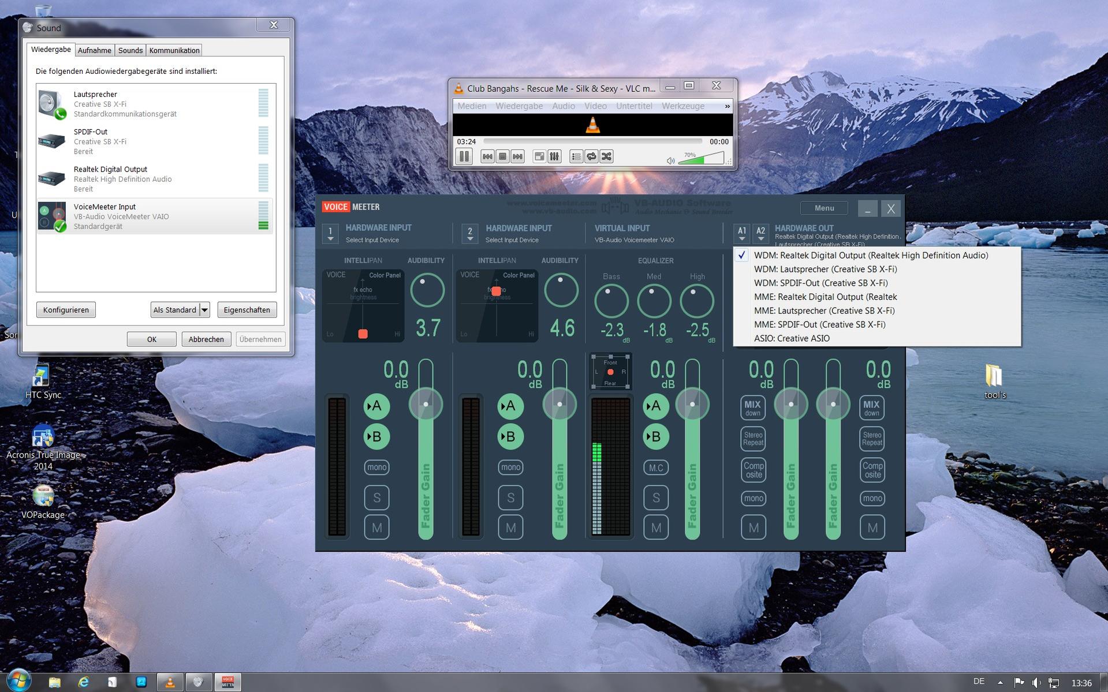
Task: Mute VLC via the speaker icon
Action: tap(670, 160)
